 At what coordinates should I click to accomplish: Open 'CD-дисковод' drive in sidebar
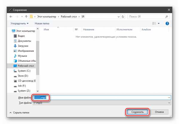click(x=27, y=81)
